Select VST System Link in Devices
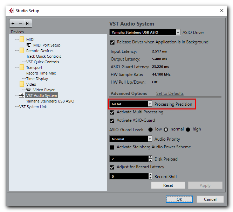Viewport: 233px width, 212px height. coord(33,107)
